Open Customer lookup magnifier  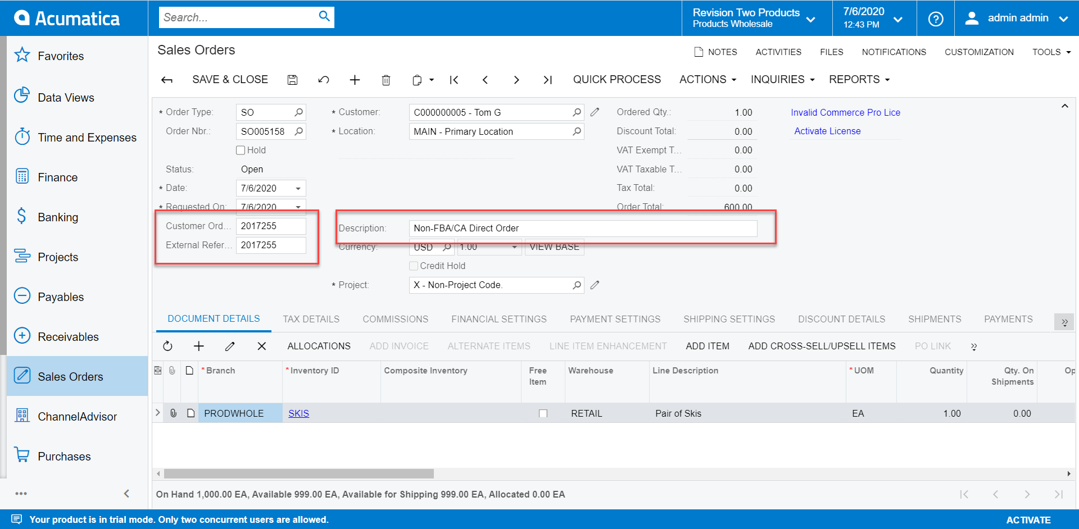coord(577,112)
